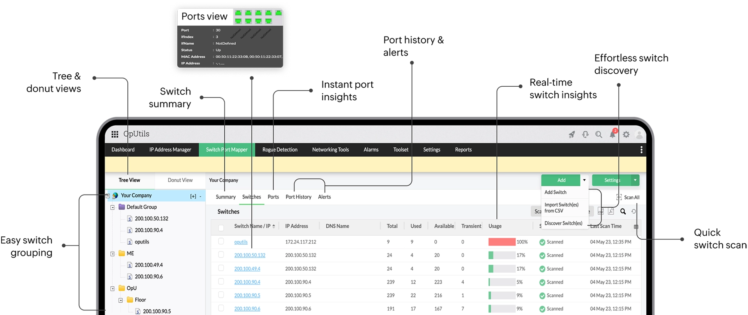Click the rocket quick-start icon

572,135
